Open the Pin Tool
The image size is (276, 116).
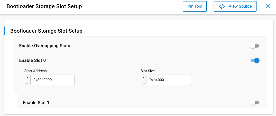(195, 6)
